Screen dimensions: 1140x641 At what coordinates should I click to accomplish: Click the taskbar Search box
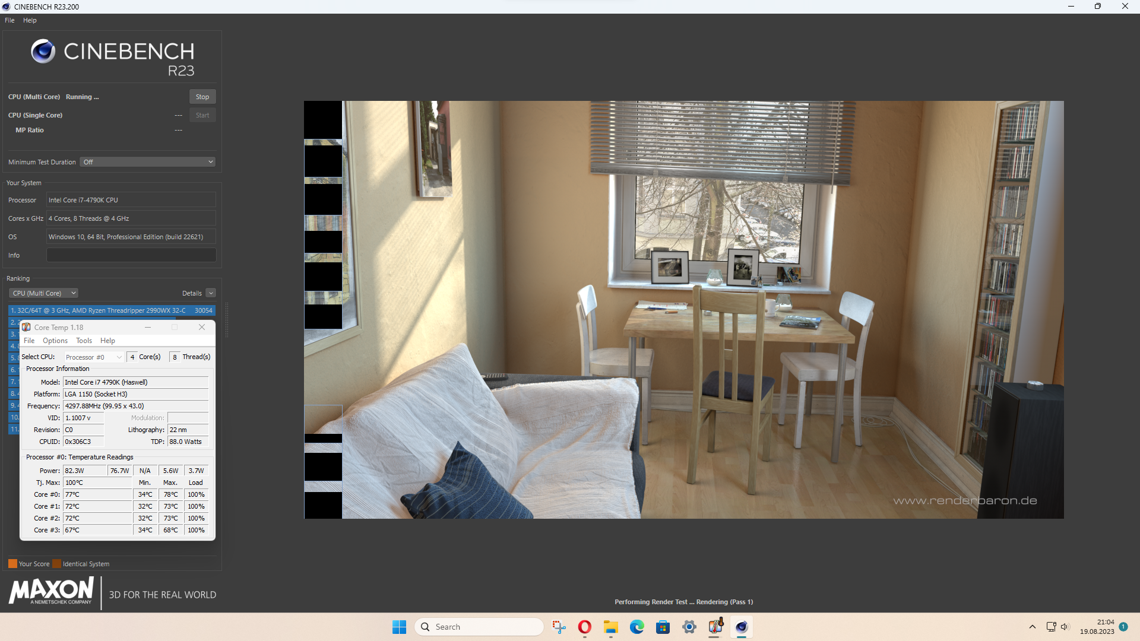[x=479, y=627]
